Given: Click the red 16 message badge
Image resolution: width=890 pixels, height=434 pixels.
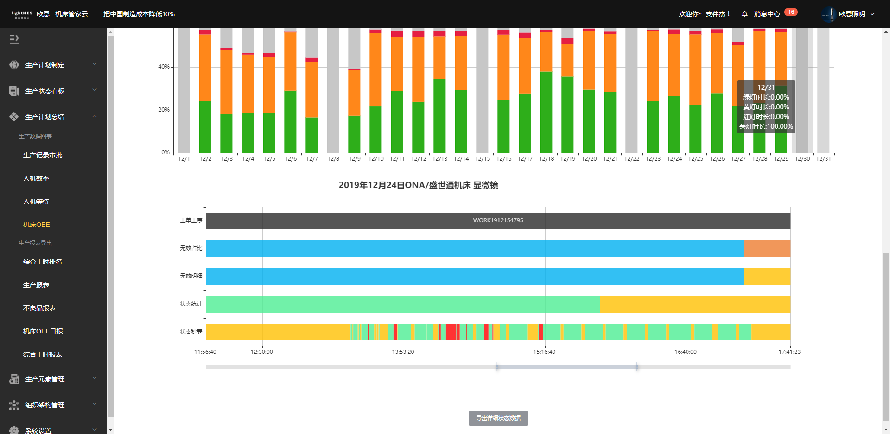Looking at the screenshot, I should coord(791,12).
